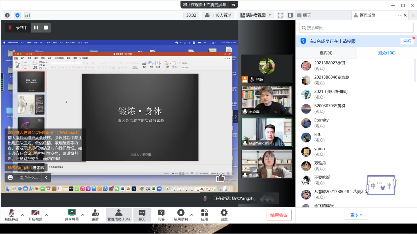
Task: Stop the recording with the square button
Action: pos(46,28)
